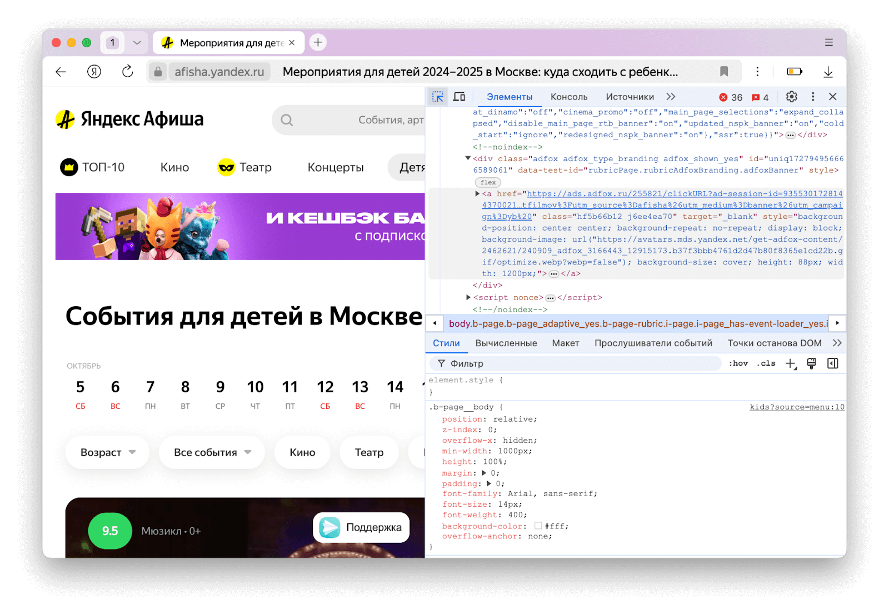This screenshot has height=614, width=889.
Task: Toggle the :hov element state panel
Action: click(738, 363)
